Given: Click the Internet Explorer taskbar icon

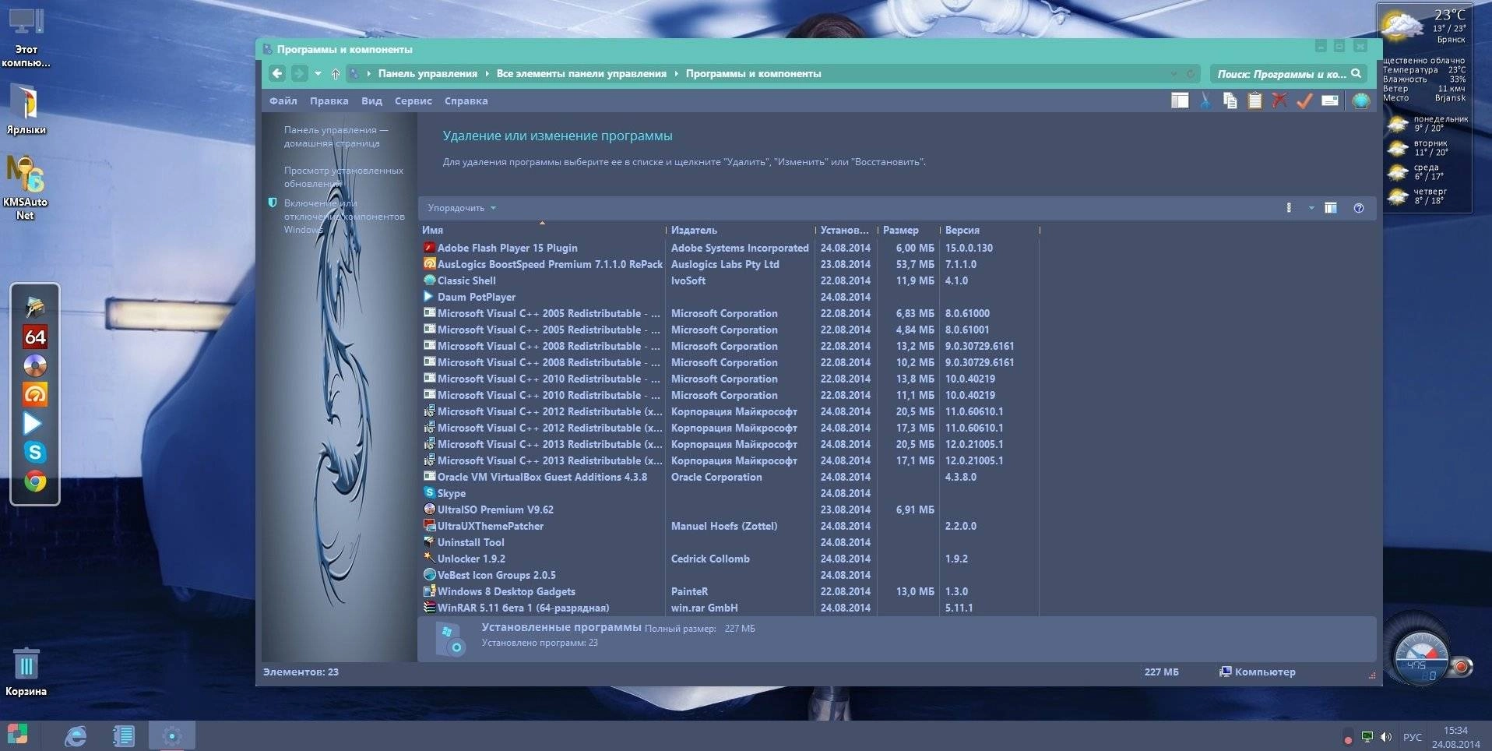Looking at the screenshot, I should click(x=76, y=735).
